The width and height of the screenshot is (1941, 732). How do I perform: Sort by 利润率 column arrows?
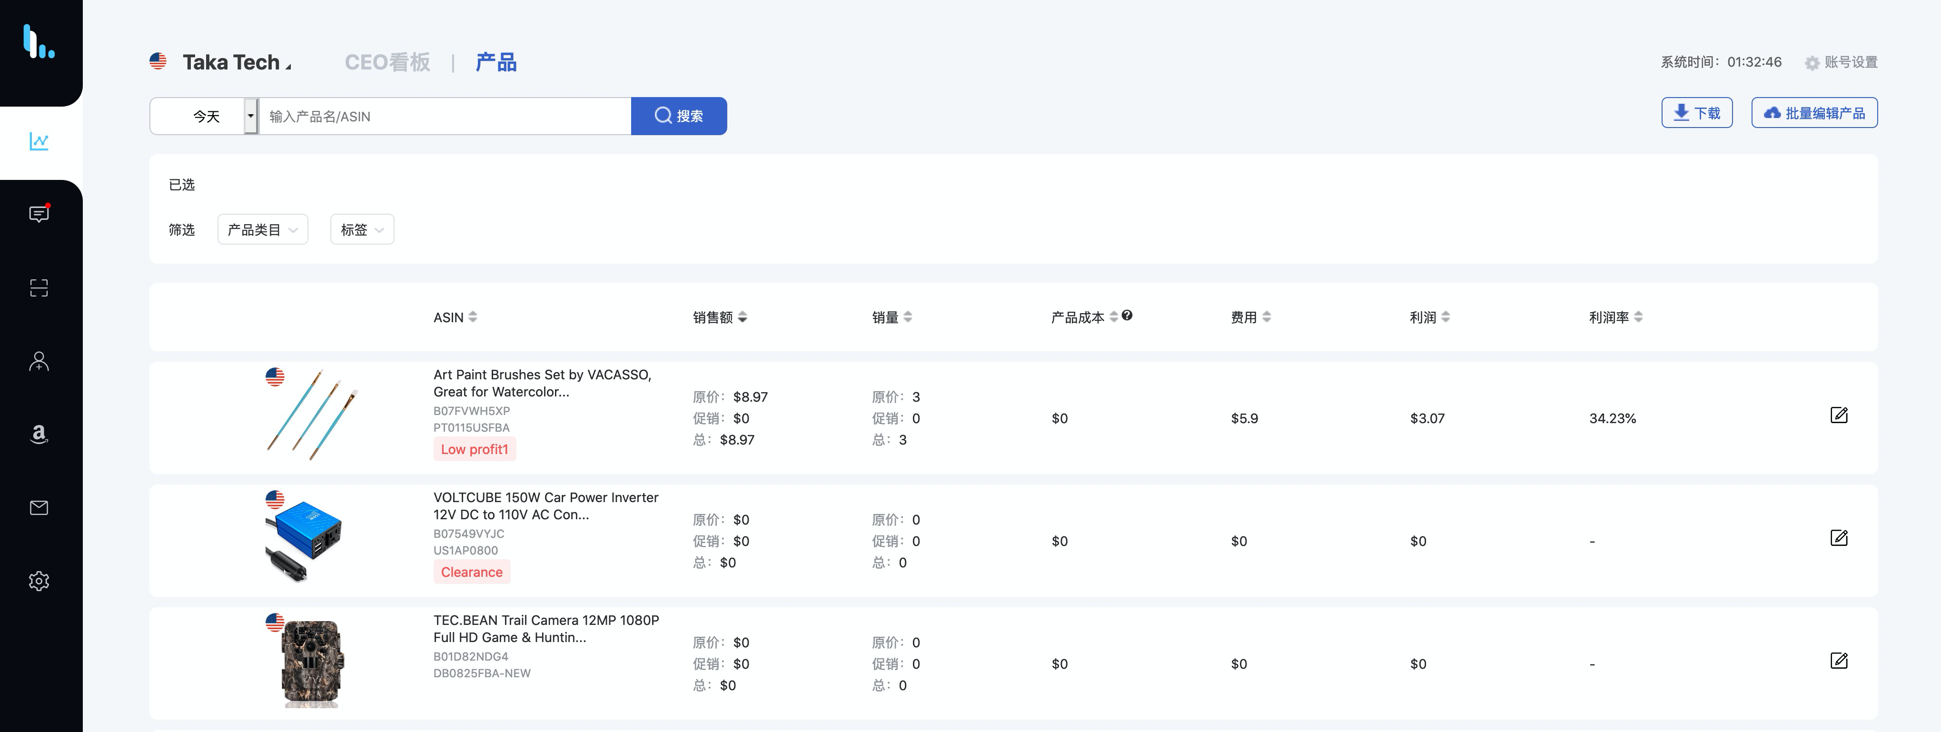click(1638, 317)
